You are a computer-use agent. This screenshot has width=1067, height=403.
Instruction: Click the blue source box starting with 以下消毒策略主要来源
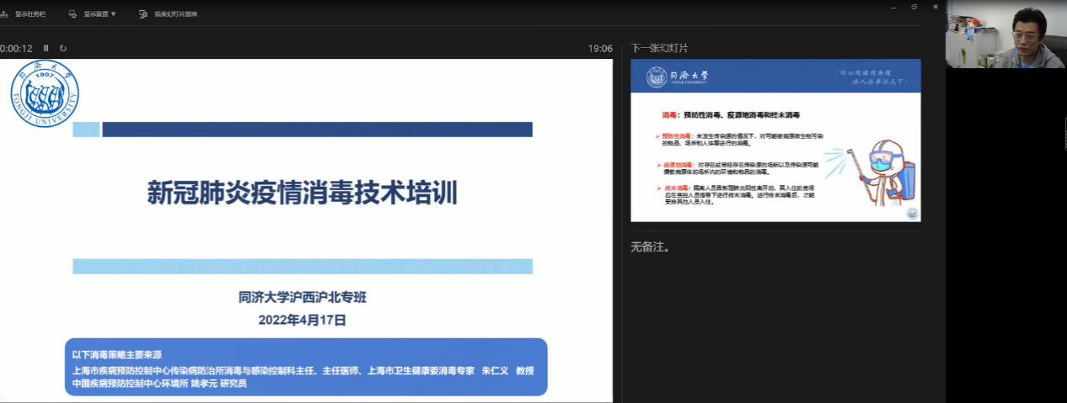click(306, 367)
